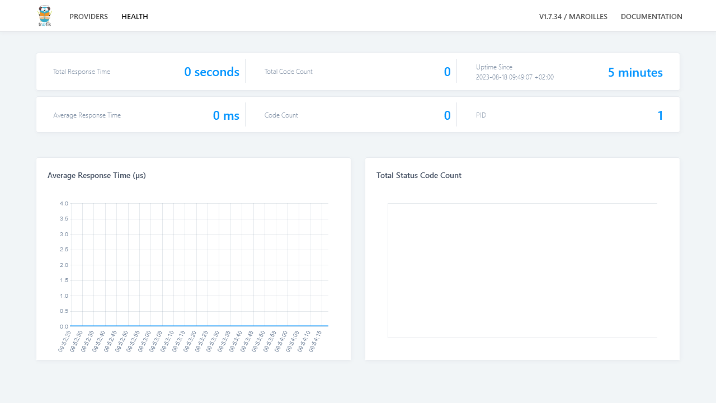This screenshot has height=403, width=716.
Task: Open the Documentation link
Action: point(651,16)
